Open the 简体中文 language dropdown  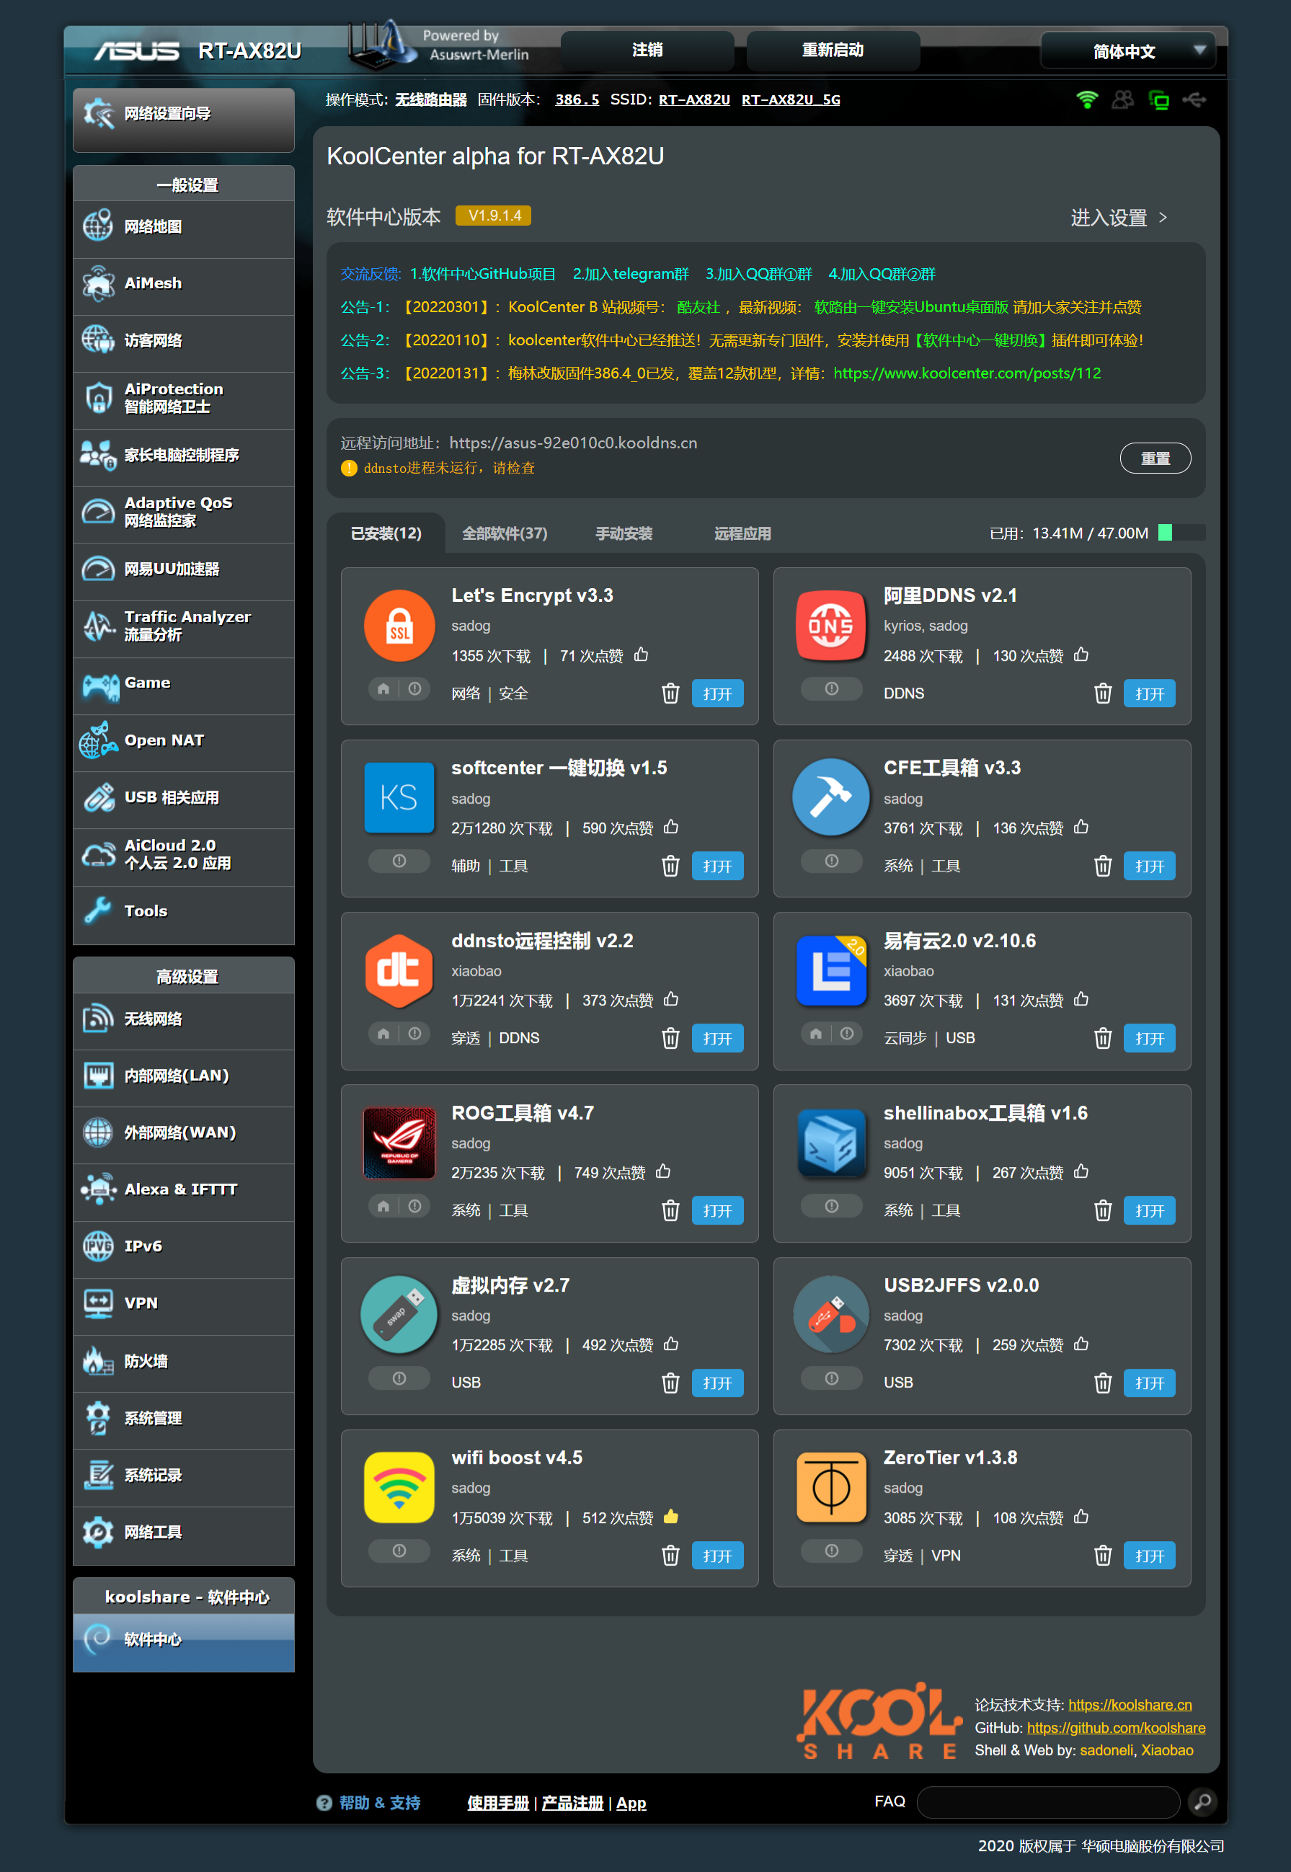(1127, 51)
